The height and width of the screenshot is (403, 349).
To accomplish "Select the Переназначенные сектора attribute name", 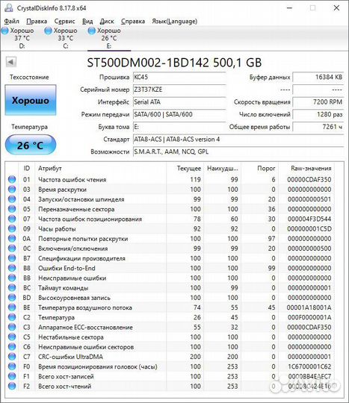I will pos(76,209).
